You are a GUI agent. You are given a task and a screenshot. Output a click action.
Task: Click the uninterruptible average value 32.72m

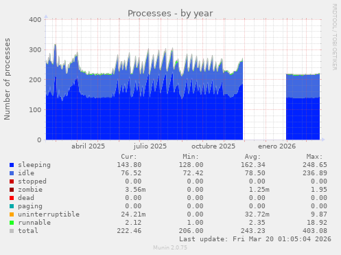(x=257, y=214)
